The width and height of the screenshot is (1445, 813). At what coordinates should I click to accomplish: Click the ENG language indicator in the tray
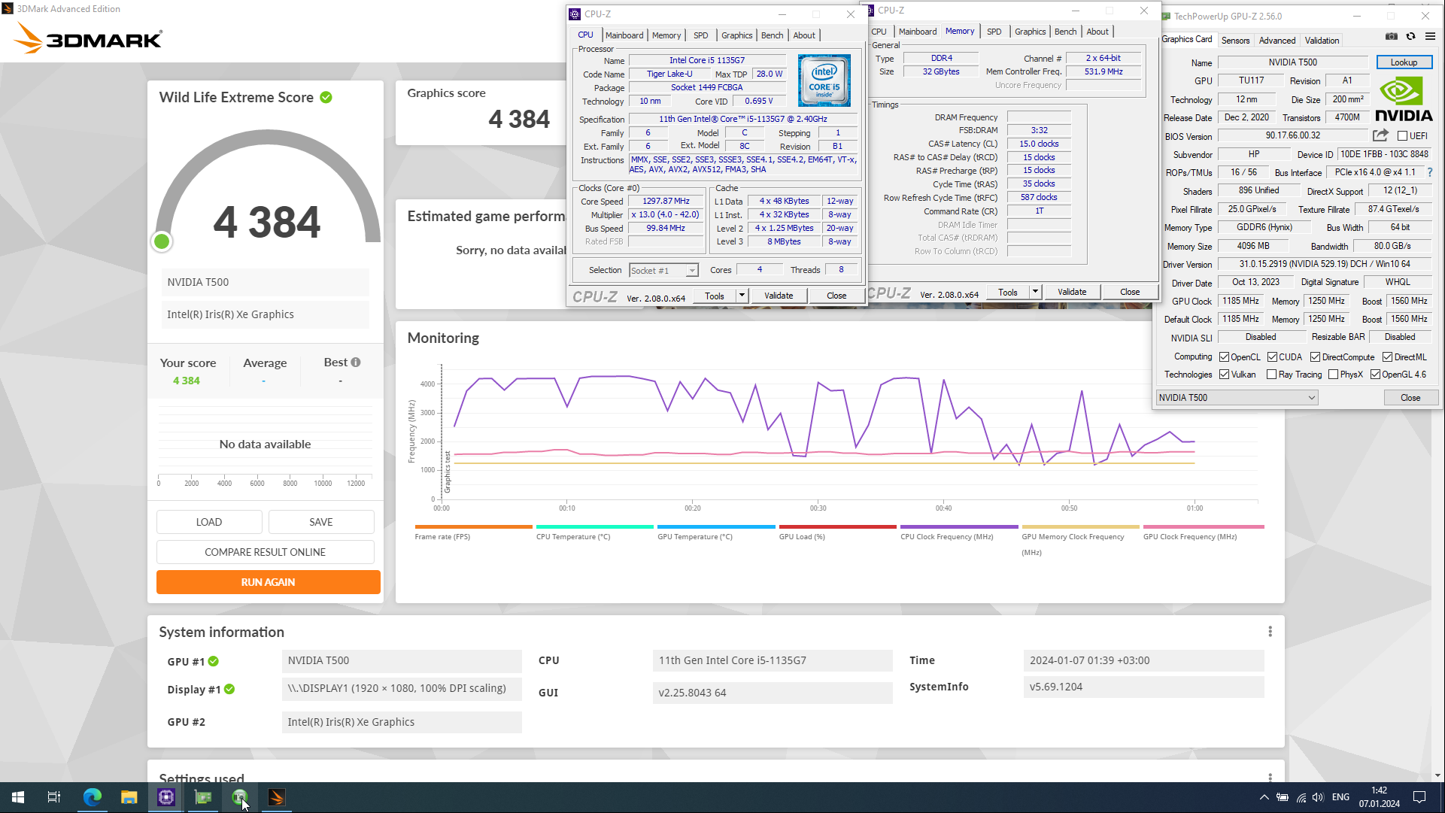(x=1340, y=797)
